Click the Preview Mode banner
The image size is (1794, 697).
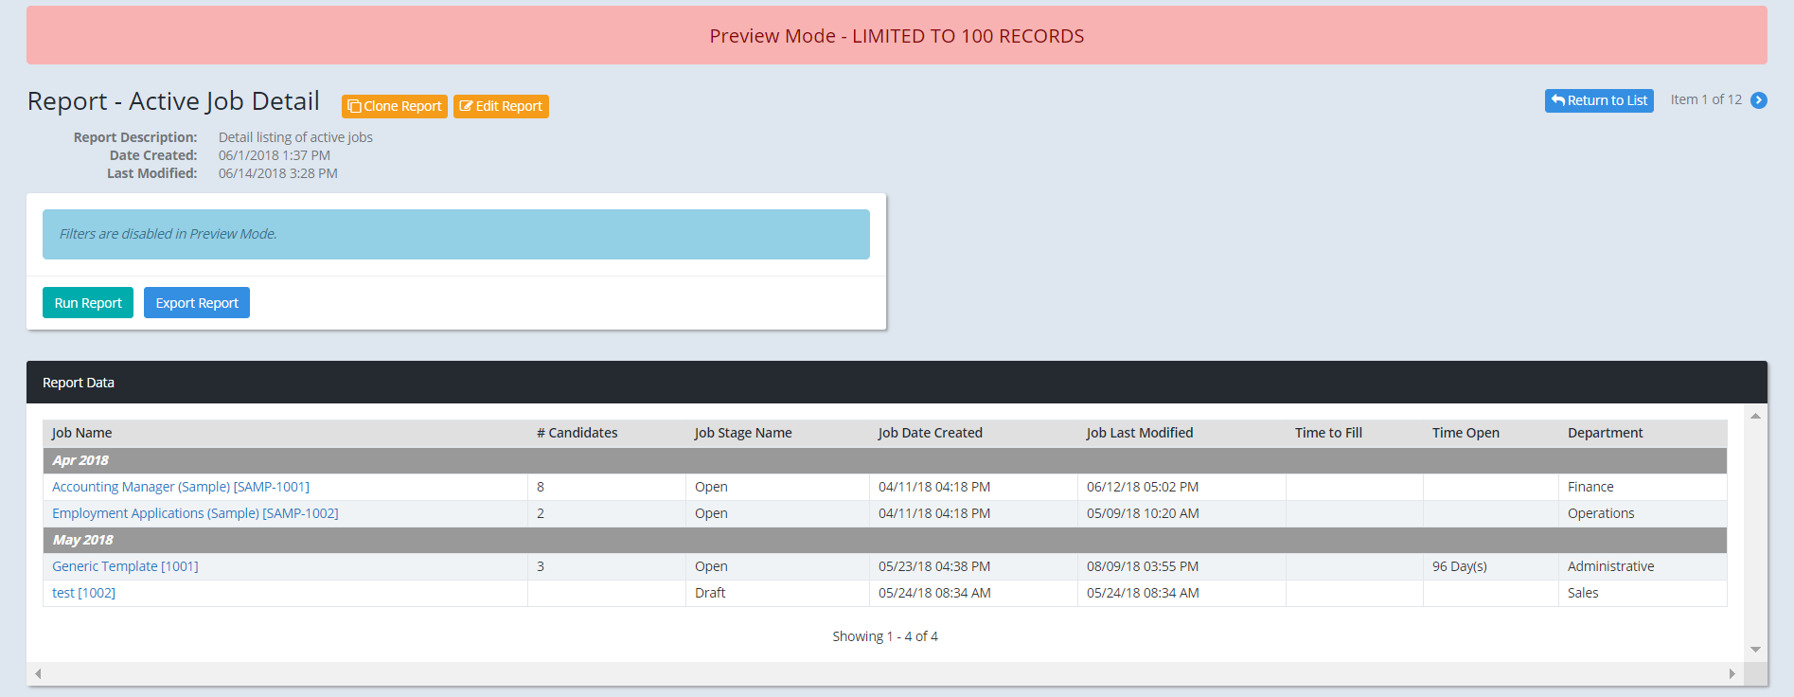click(x=897, y=35)
